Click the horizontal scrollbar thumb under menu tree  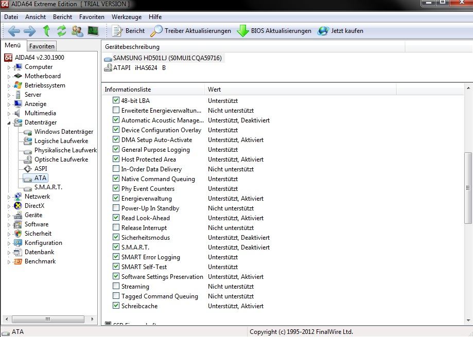pyautogui.click(x=48, y=319)
